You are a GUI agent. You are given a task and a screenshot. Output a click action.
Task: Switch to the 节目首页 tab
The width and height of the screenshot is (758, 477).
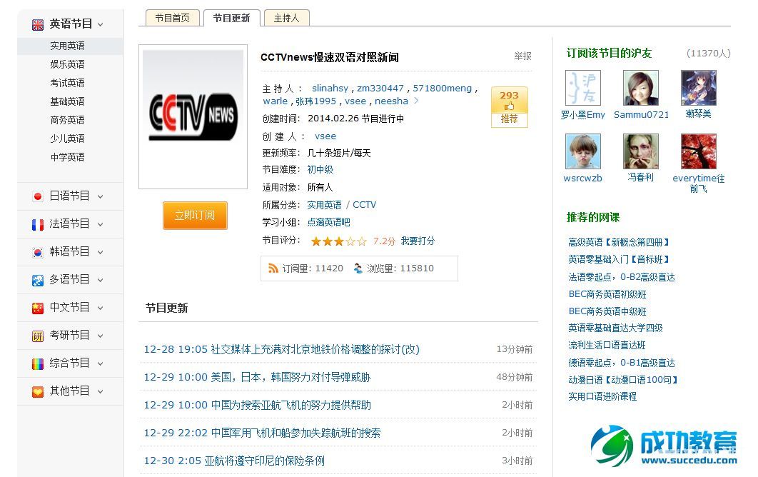point(173,18)
